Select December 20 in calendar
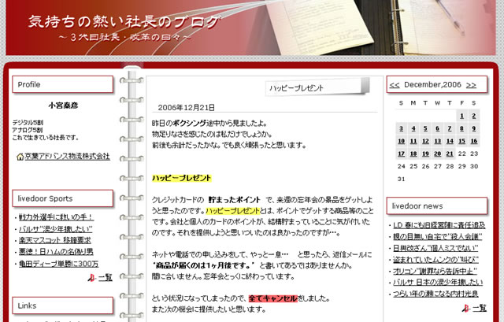Screen dimensions: 504x322 [438, 154]
